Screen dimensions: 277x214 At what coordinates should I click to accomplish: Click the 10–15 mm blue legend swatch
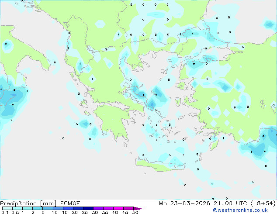[58, 208]
